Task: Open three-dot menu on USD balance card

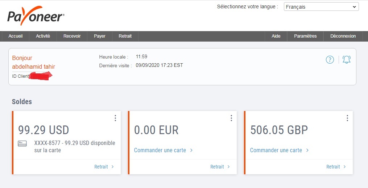Action: pyautogui.click(x=115, y=118)
